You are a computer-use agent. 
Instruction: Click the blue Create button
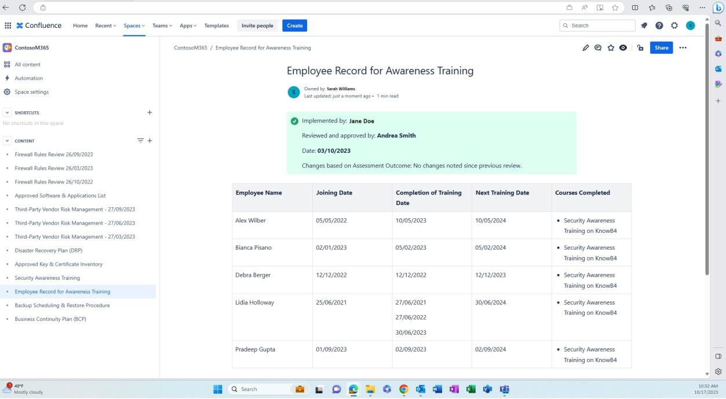pyautogui.click(x=294, y=25)
